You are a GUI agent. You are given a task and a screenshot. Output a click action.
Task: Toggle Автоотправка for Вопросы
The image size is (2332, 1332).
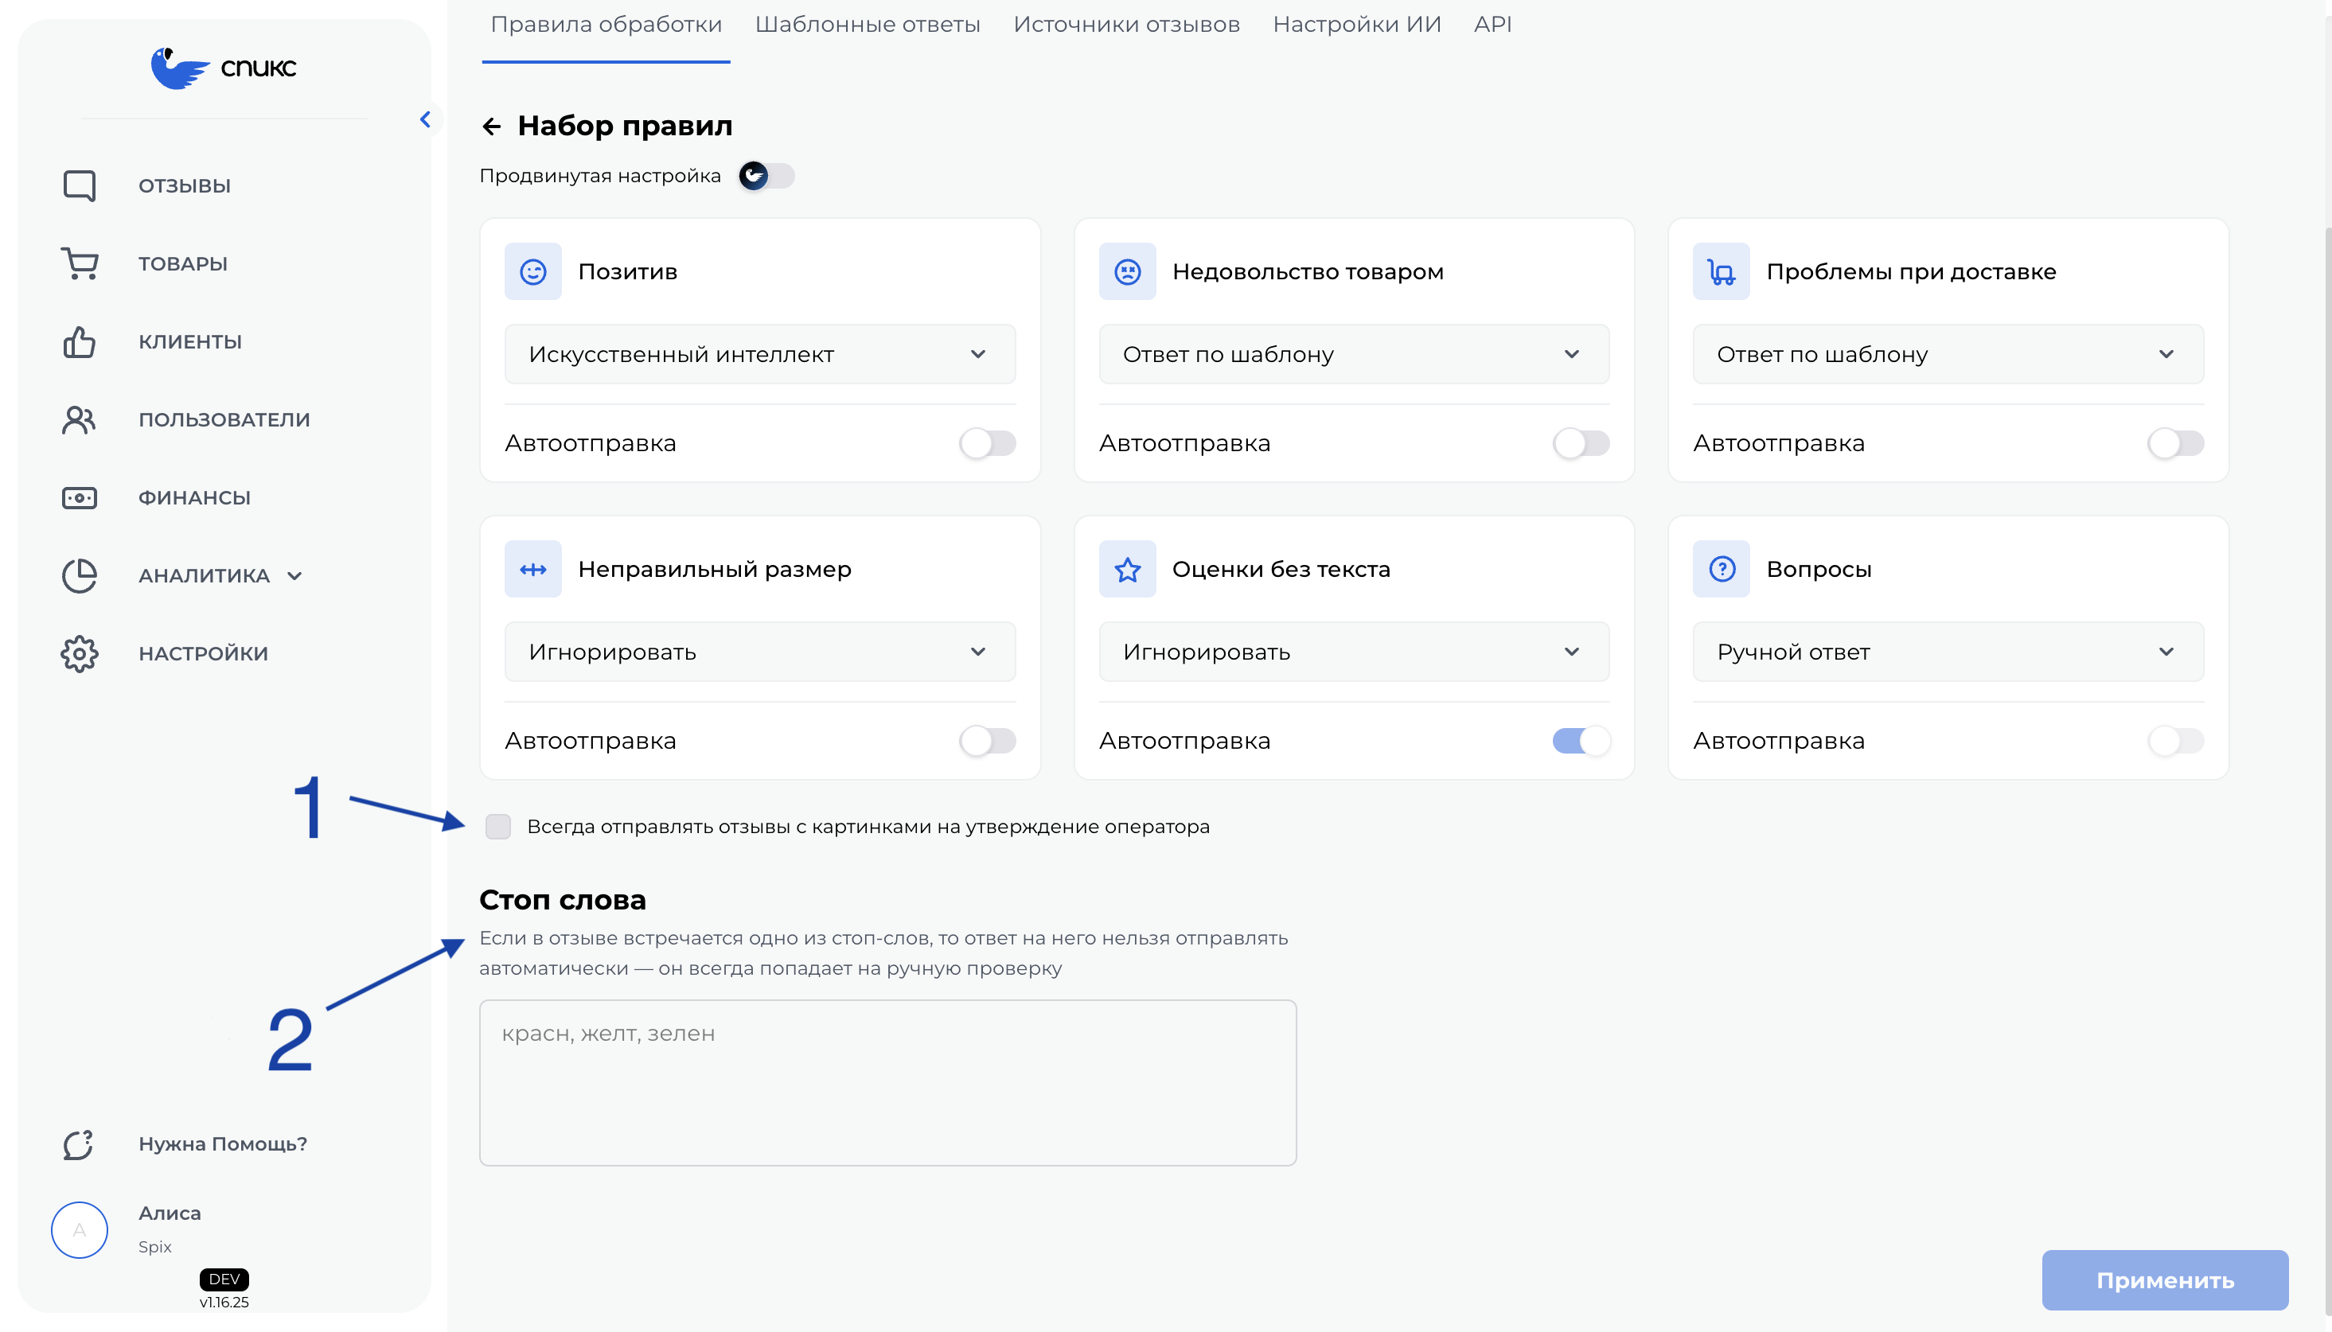(x=2175, y=741)
